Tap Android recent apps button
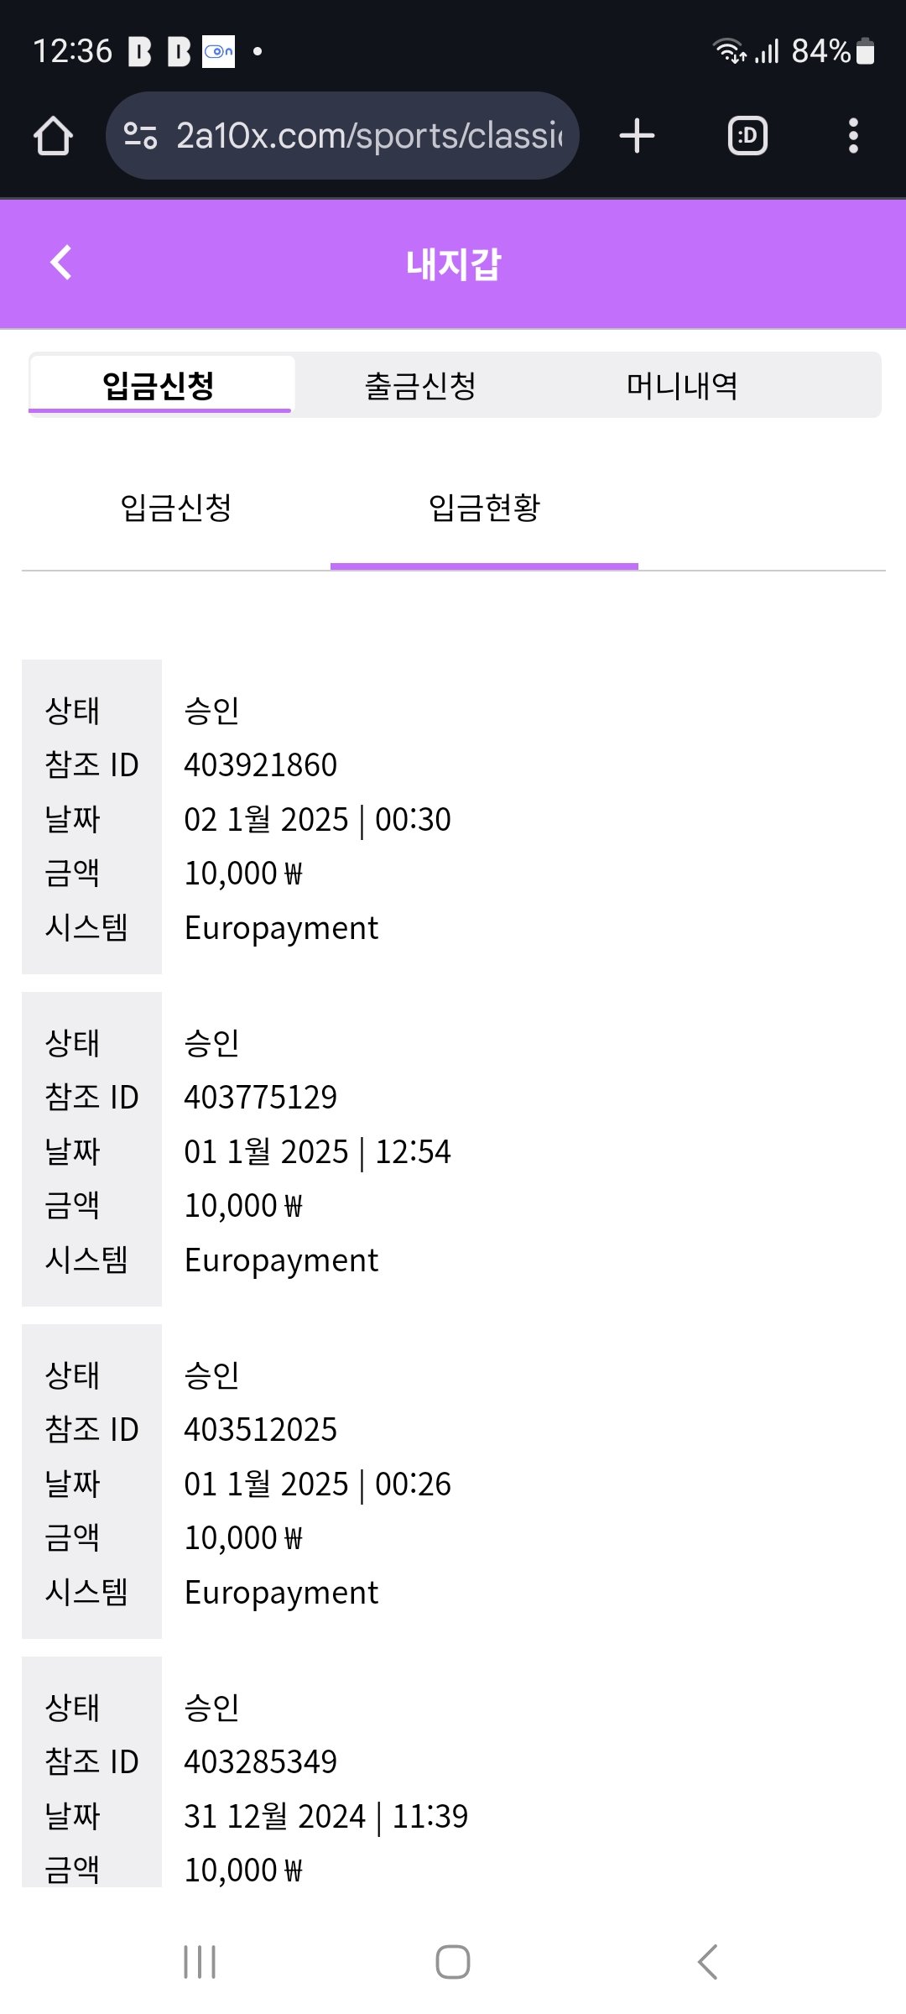This screenshot has height=2014, width=906. pos(200,1962)
